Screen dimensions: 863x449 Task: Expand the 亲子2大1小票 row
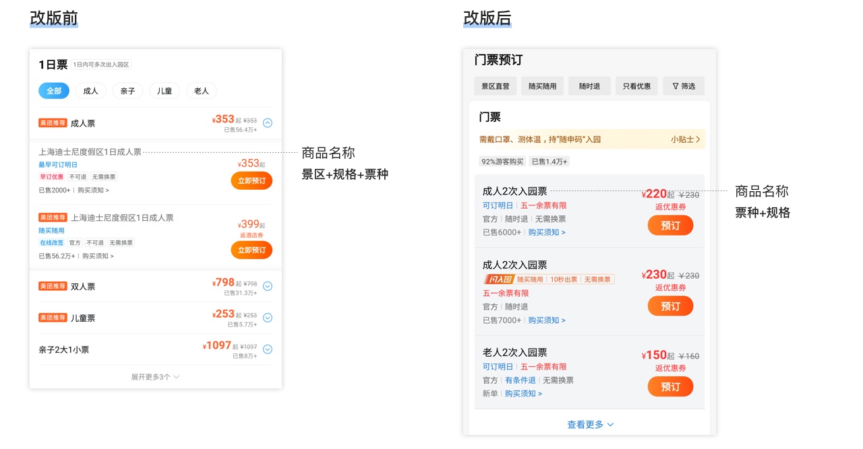tap(268, 349)
